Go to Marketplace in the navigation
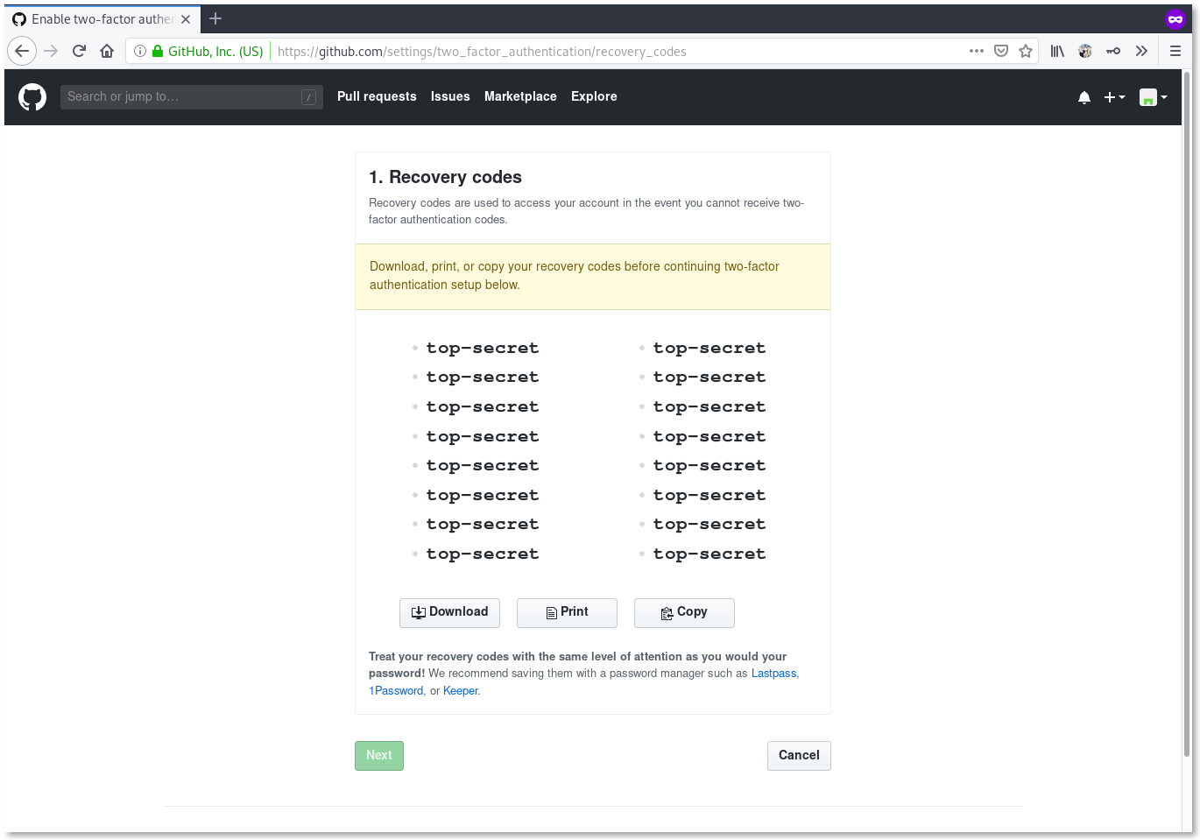The width and height of the screenshot is (1200, 840). coord(520,96)
